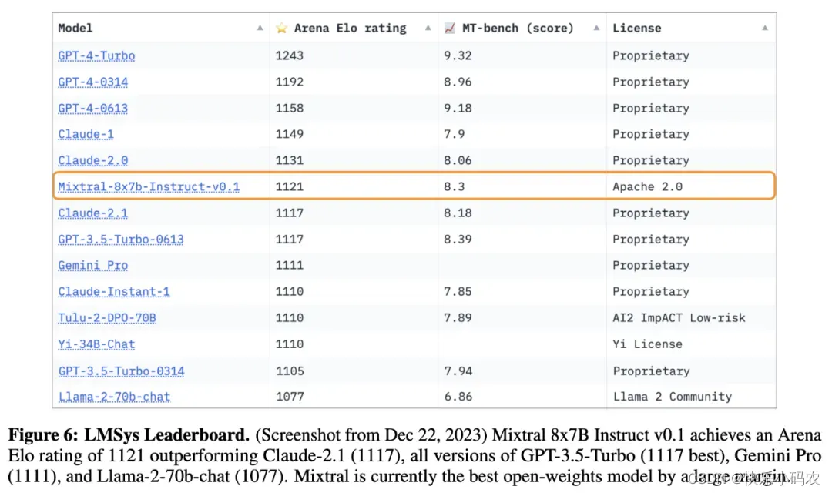Open the Claude-2.1 model link
The image size is (832, 493).
tap(93, 213)
